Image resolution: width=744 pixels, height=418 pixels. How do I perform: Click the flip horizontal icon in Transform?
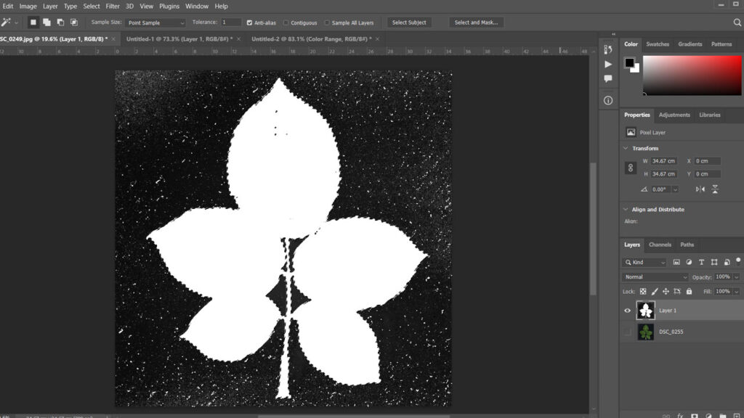pyautogui.click(x=700, y=189)
